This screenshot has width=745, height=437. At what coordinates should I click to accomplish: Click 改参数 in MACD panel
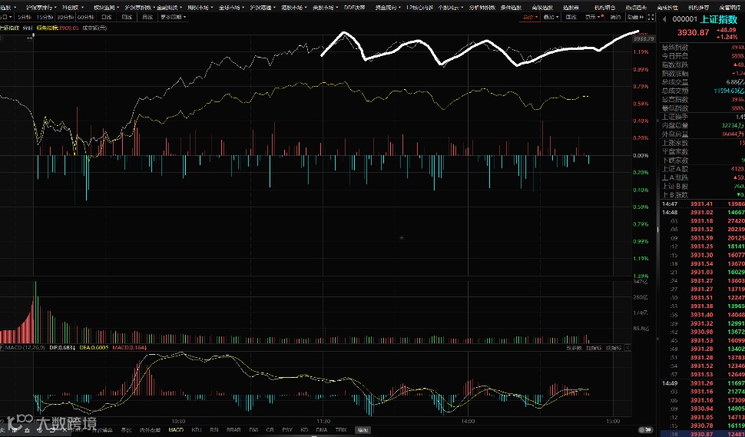574,348
